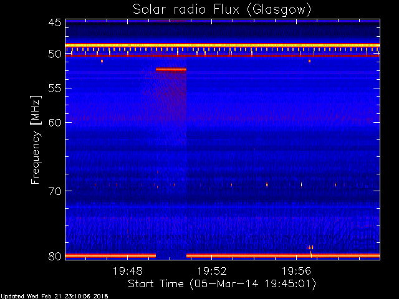Click the 50 frequency tick label
Viewport: 399px width, 299px height.
tap(55, 54)
